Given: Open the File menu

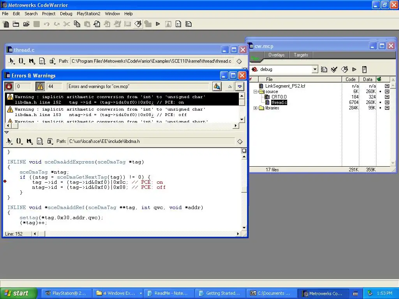Looking at the screenshot, I should 5,14.
